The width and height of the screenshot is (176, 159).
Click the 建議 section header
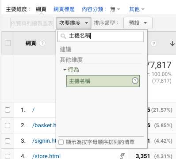[x=65, y=49]
